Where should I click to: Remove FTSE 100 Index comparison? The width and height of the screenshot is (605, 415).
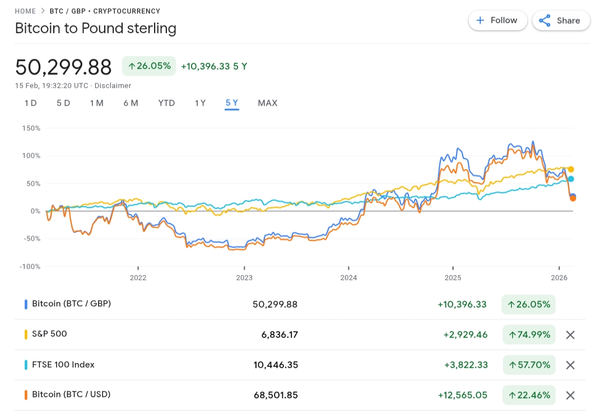570,365
